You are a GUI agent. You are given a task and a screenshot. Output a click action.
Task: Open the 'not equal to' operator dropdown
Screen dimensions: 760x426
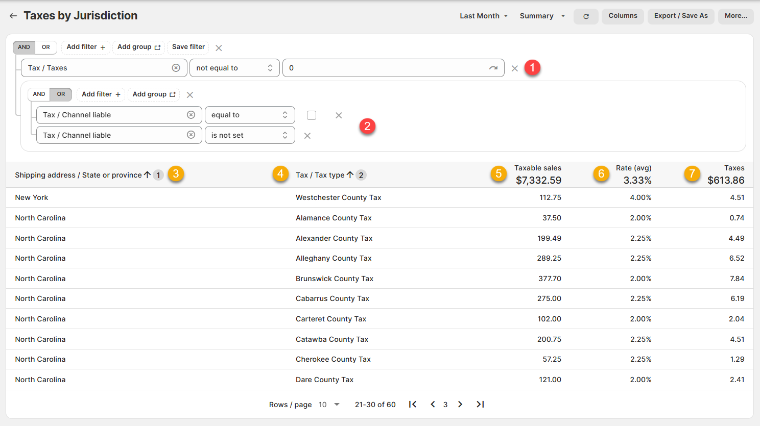click(x=234, y=68)
